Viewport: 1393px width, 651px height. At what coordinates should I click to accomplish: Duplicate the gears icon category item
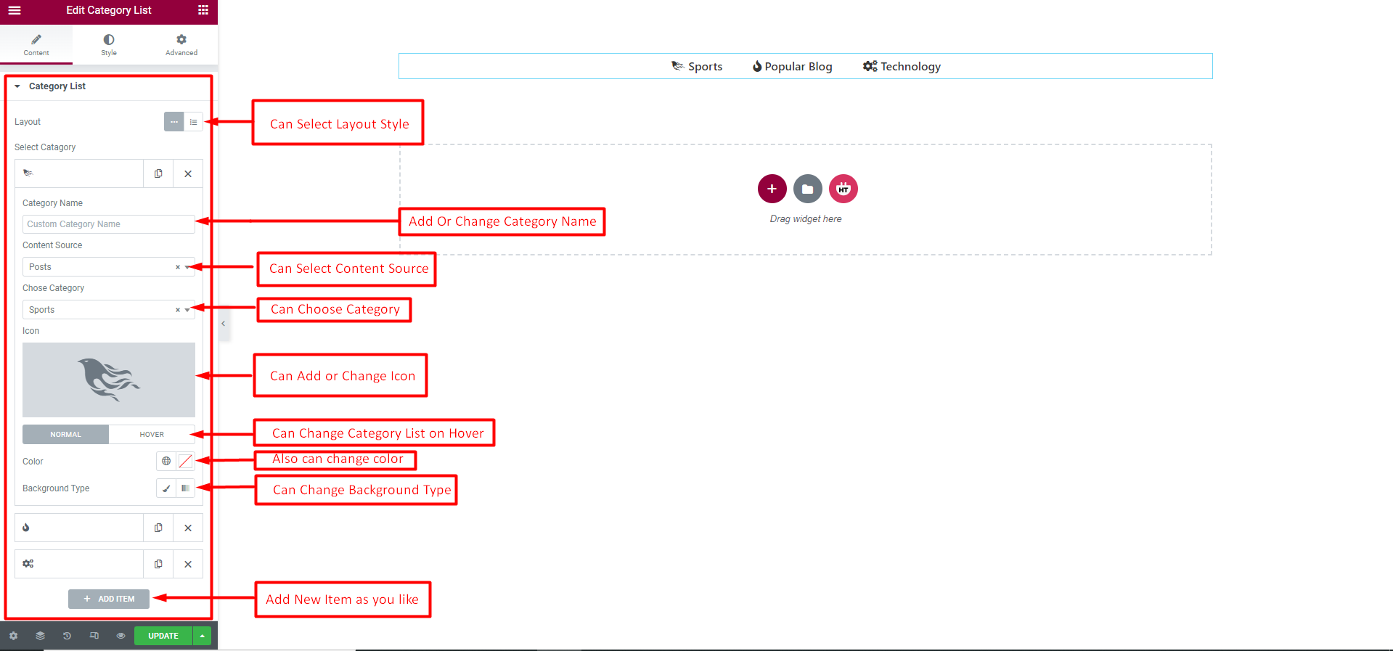point(158,564)
